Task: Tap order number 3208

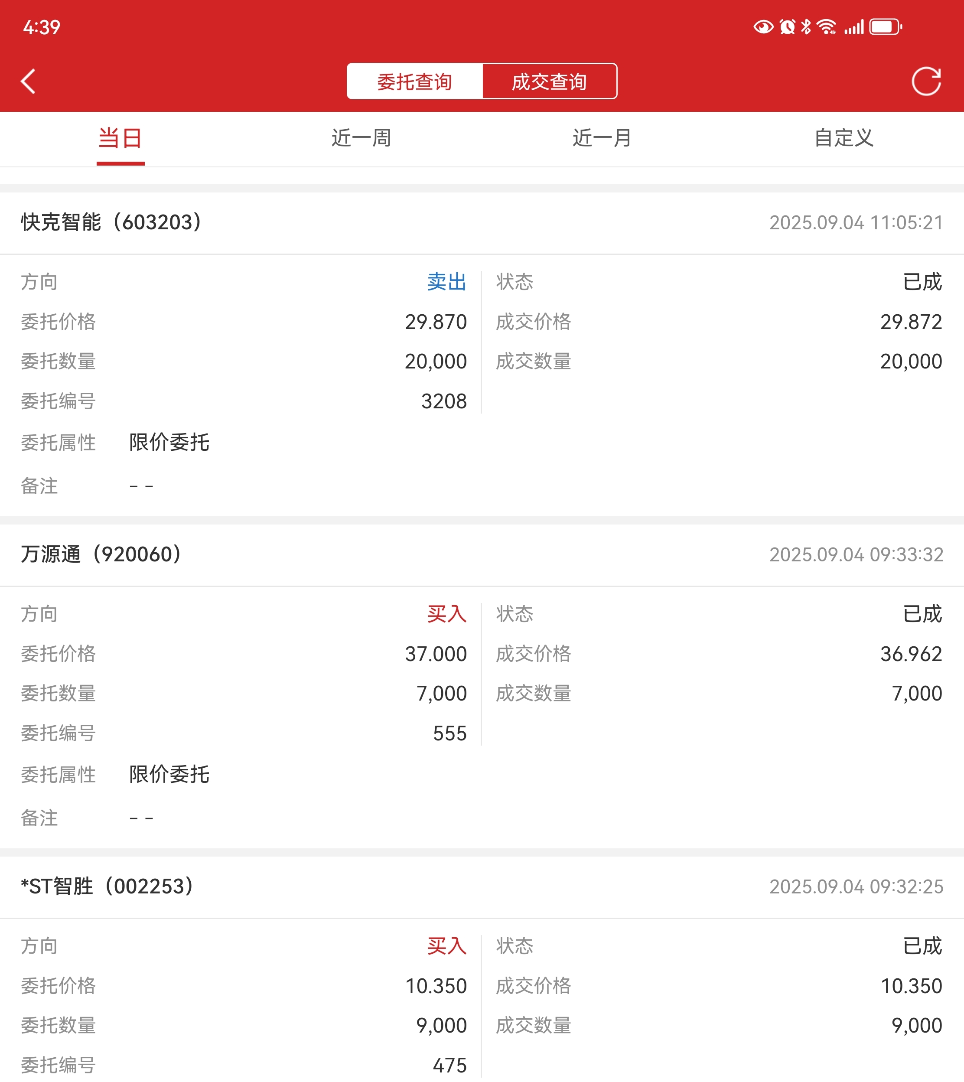Action: (x=444, y=401)
